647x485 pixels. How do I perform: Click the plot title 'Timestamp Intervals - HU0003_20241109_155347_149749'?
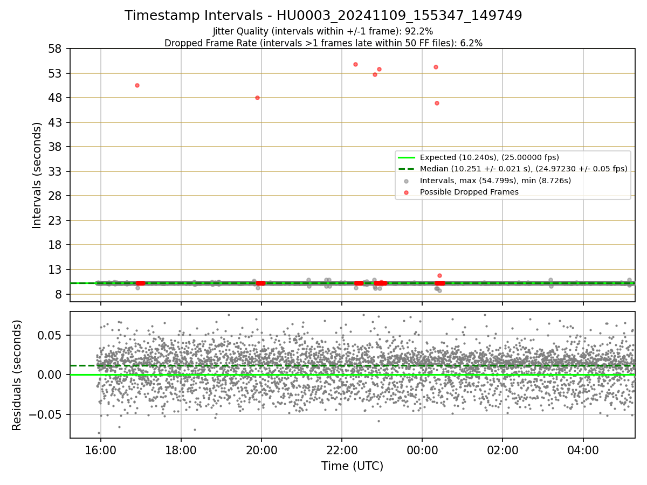[323, 16]
